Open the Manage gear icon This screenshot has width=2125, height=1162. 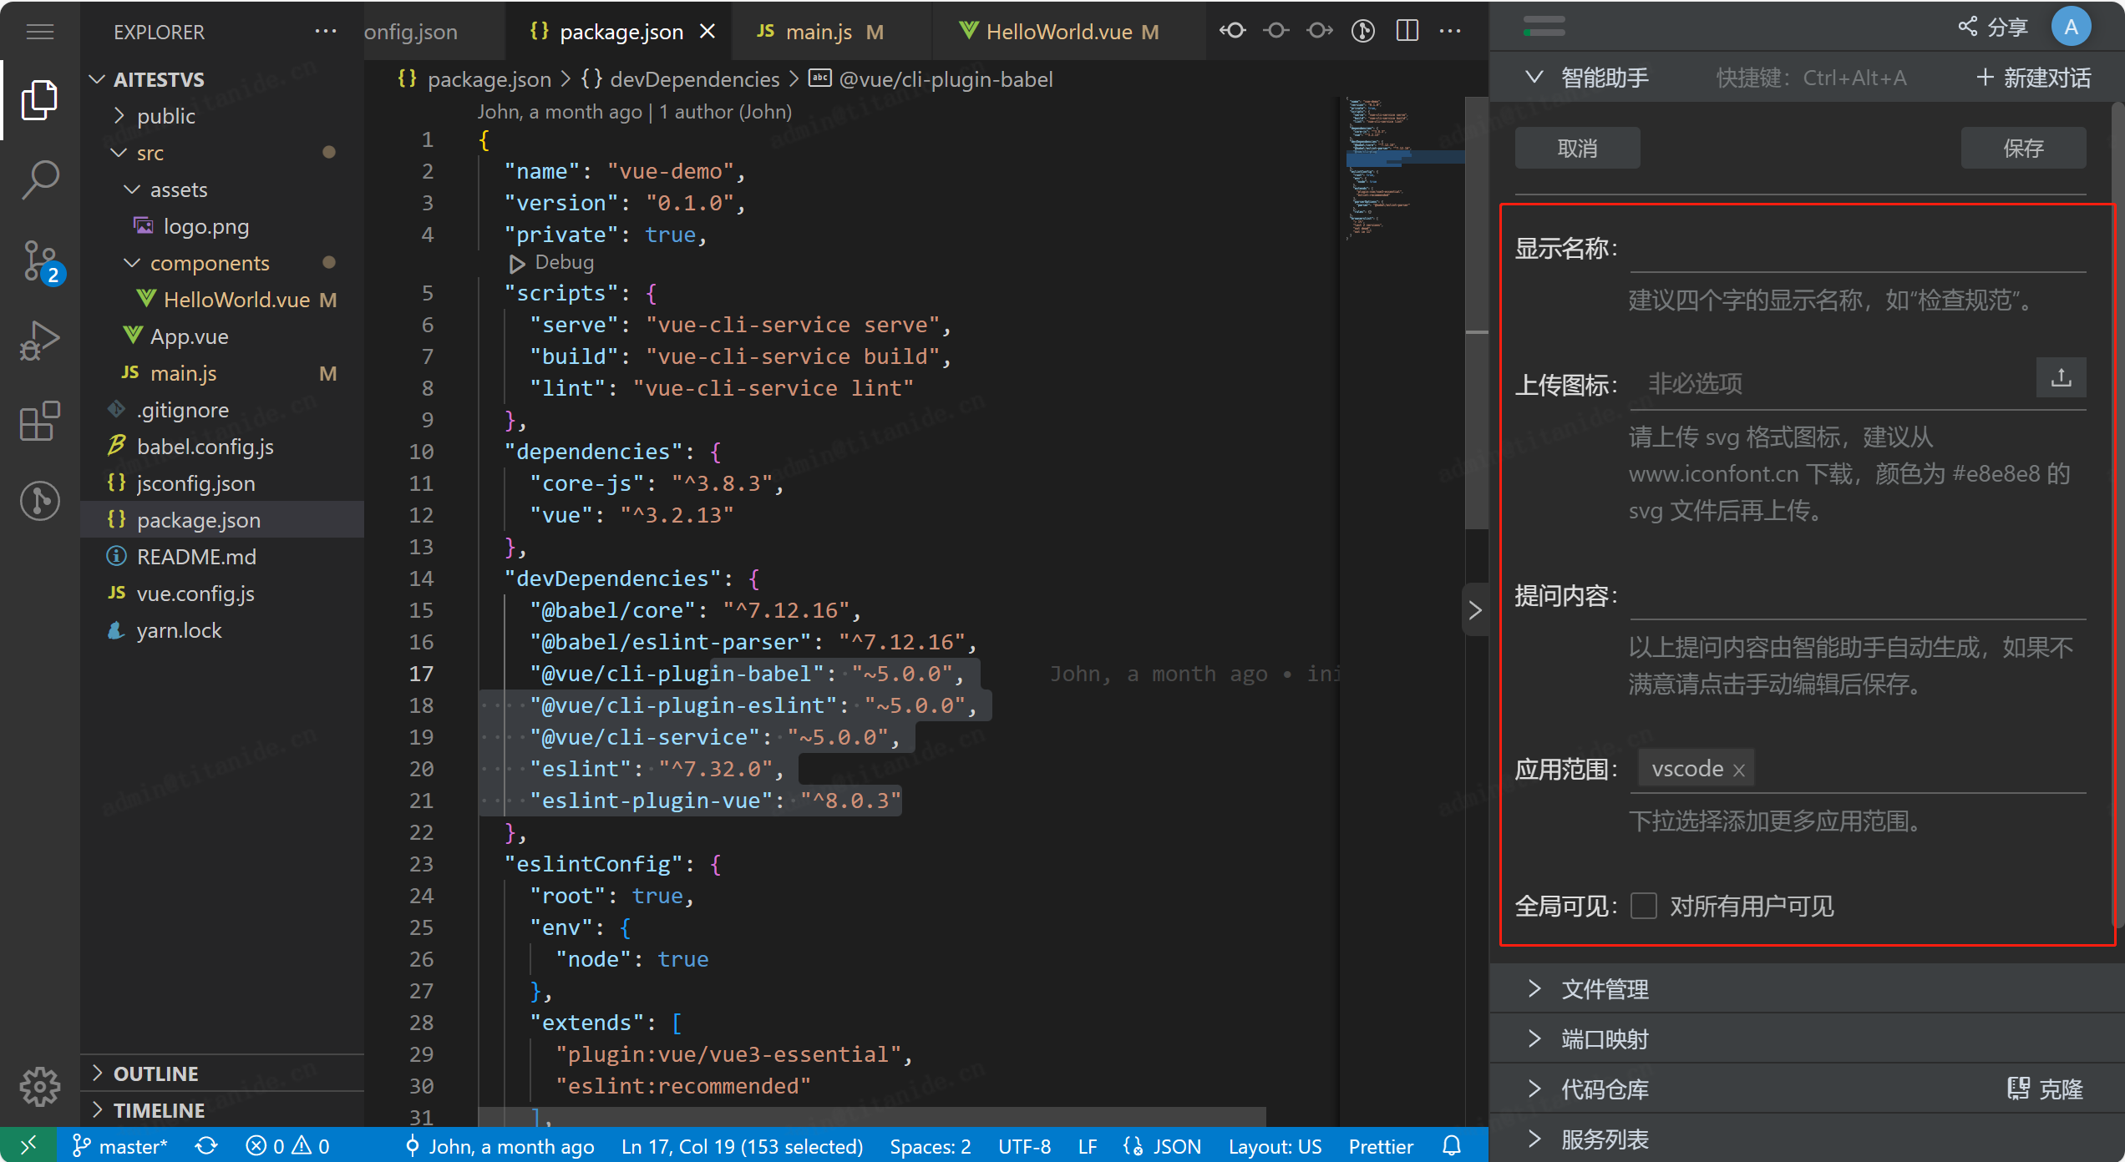39,1085
